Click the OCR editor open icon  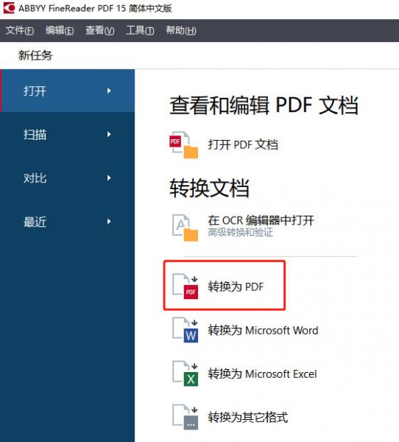185,228
